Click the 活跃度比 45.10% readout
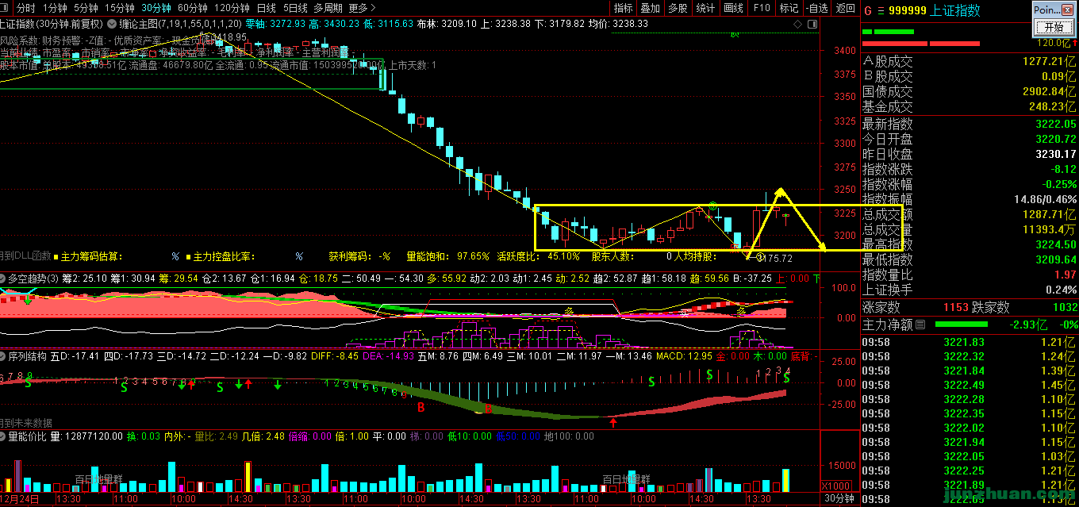Viewport: 1079px width, 507px height. tap(539, 256)
